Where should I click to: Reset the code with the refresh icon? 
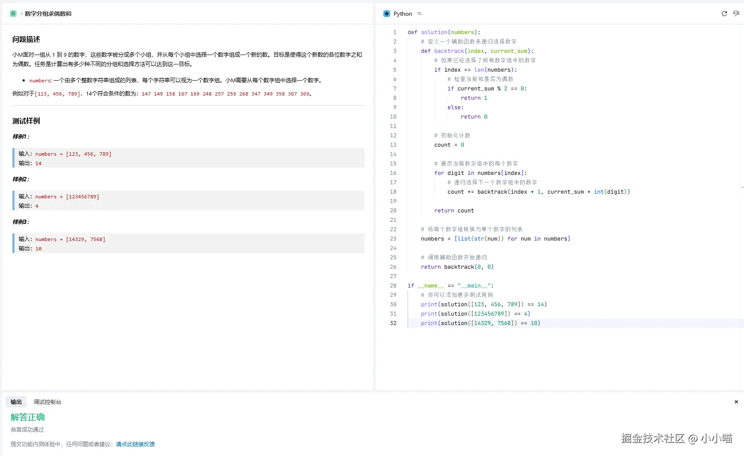(x=724, y=14)
